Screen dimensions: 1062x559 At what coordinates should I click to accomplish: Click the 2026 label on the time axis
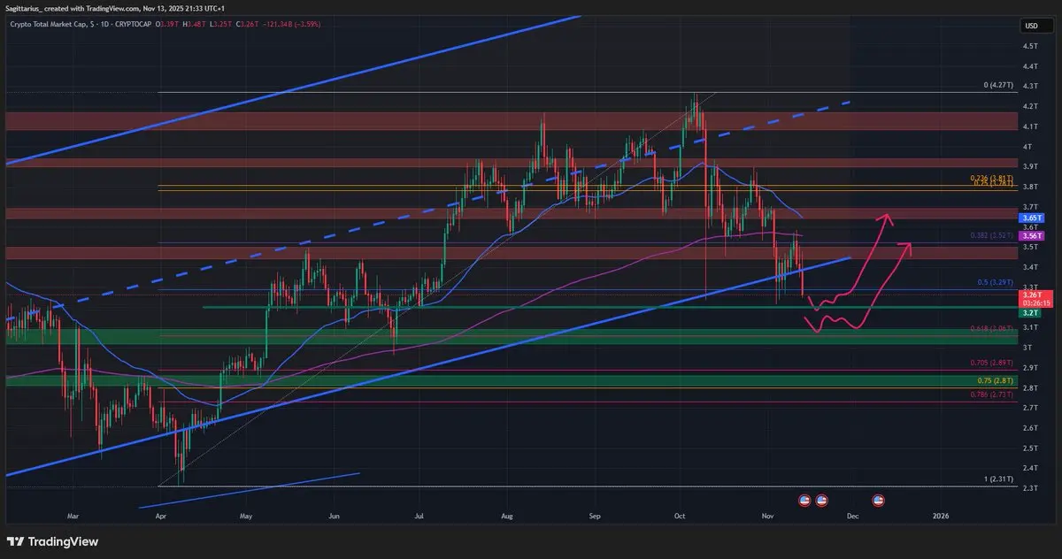point(940,514)
